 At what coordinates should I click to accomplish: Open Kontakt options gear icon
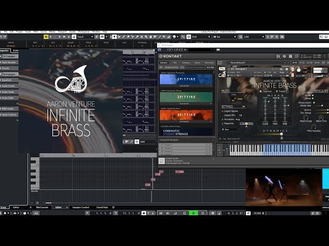click(x=284, y=56)
